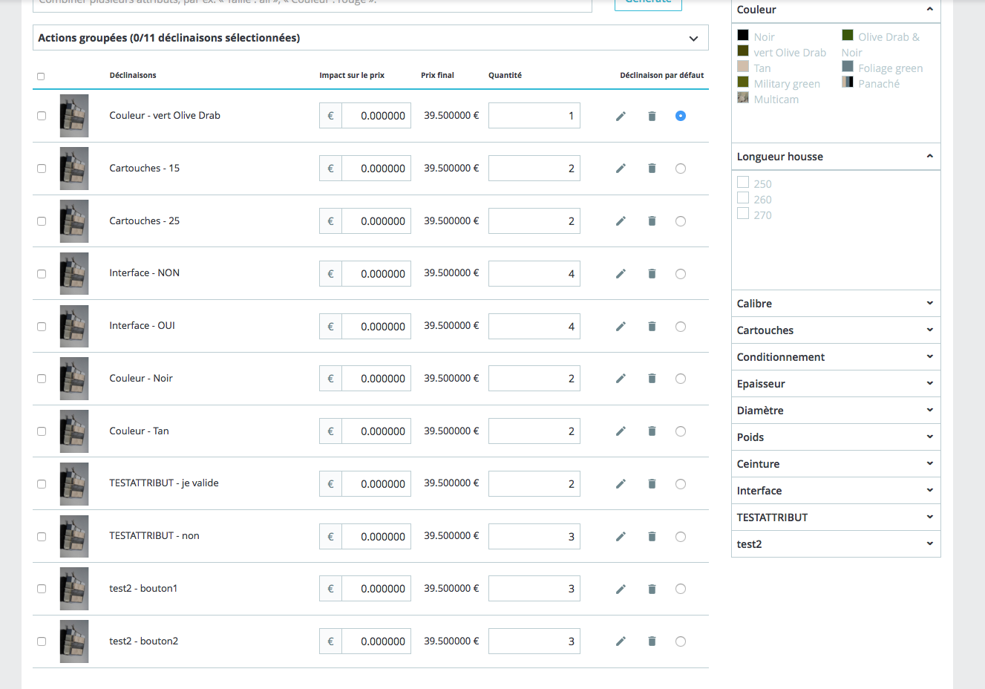
Task: Open thumbnail image of Cartouches - 15 row
Action: point(74,169)
